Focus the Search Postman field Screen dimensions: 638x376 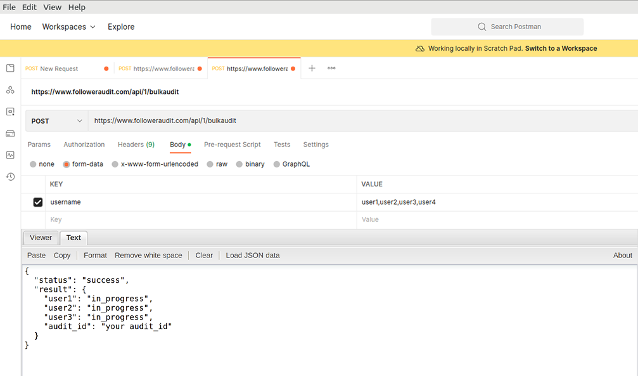(x=507, y=27)
